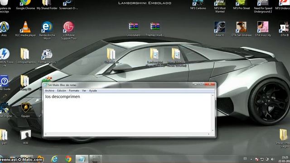Image resolution: width=290 pixels, height=163 pixels.
Task: Open the Complementos folder
Action: (x=25, y=56)
